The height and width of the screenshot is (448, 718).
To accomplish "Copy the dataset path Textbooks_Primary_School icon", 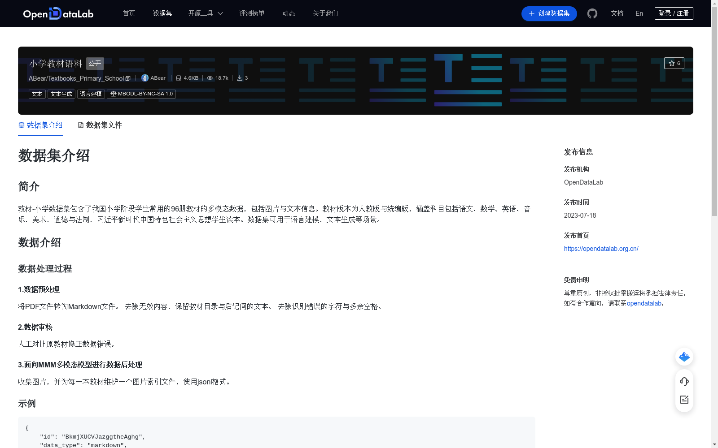I will point(128,78).
